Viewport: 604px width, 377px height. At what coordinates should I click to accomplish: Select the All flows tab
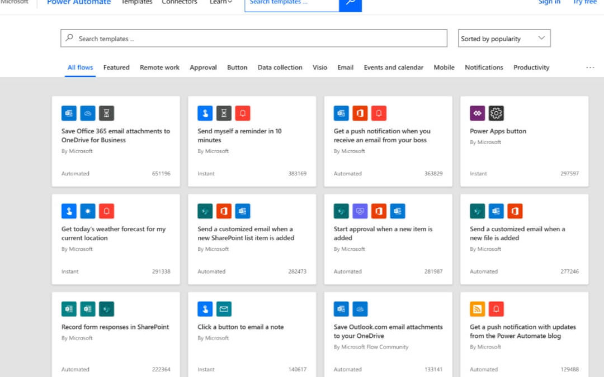pos(80,68)
